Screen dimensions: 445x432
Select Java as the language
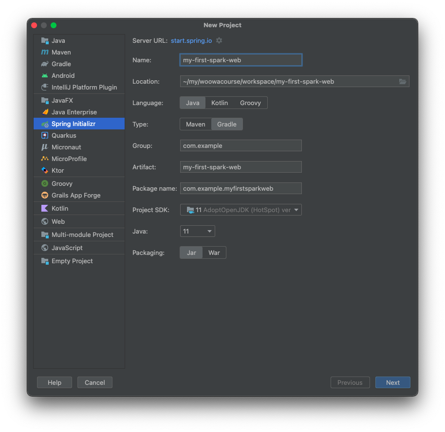[192, 103]
